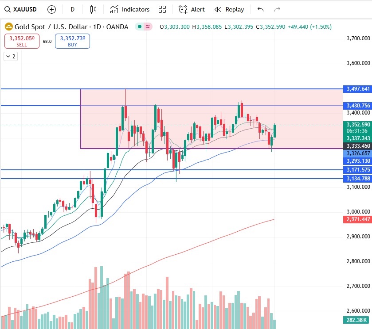
Task: Click the indicator templates grid icon
Action: pyautogui.click(x=162, y=9)
